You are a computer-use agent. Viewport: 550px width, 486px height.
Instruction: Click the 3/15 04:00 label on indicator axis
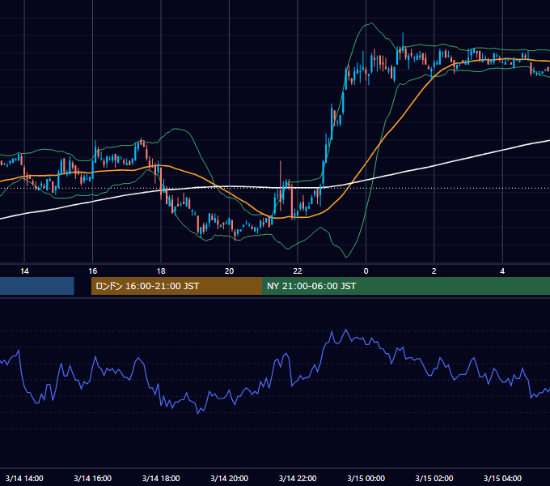502,478
